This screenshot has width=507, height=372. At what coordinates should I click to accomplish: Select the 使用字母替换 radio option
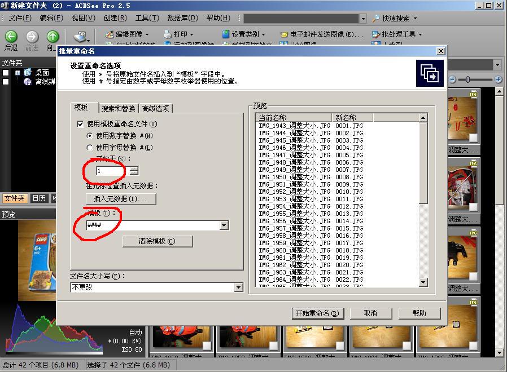pyautogui.click(x=89, y=148)
